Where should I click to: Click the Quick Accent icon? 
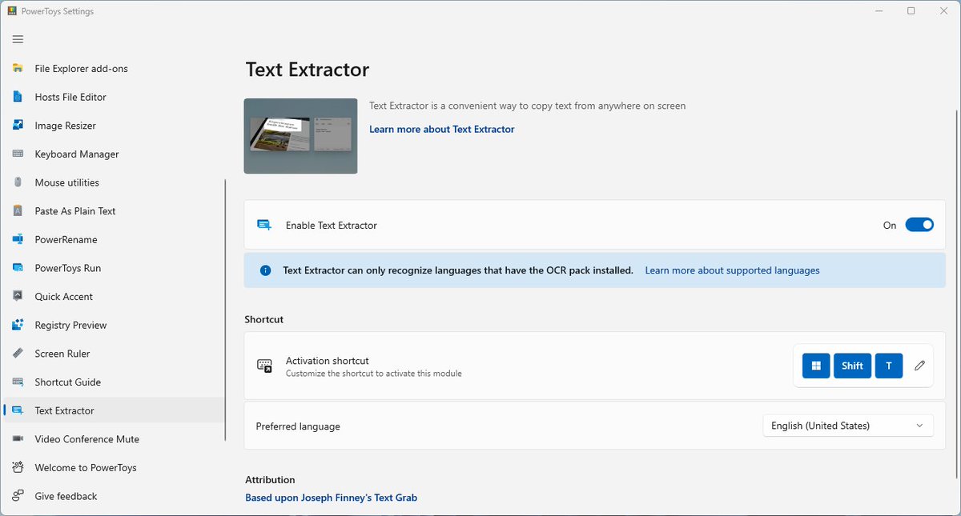pos(18,297)
